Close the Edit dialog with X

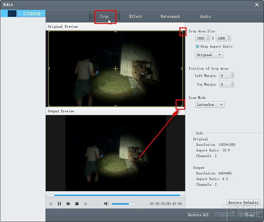[257, 5]
